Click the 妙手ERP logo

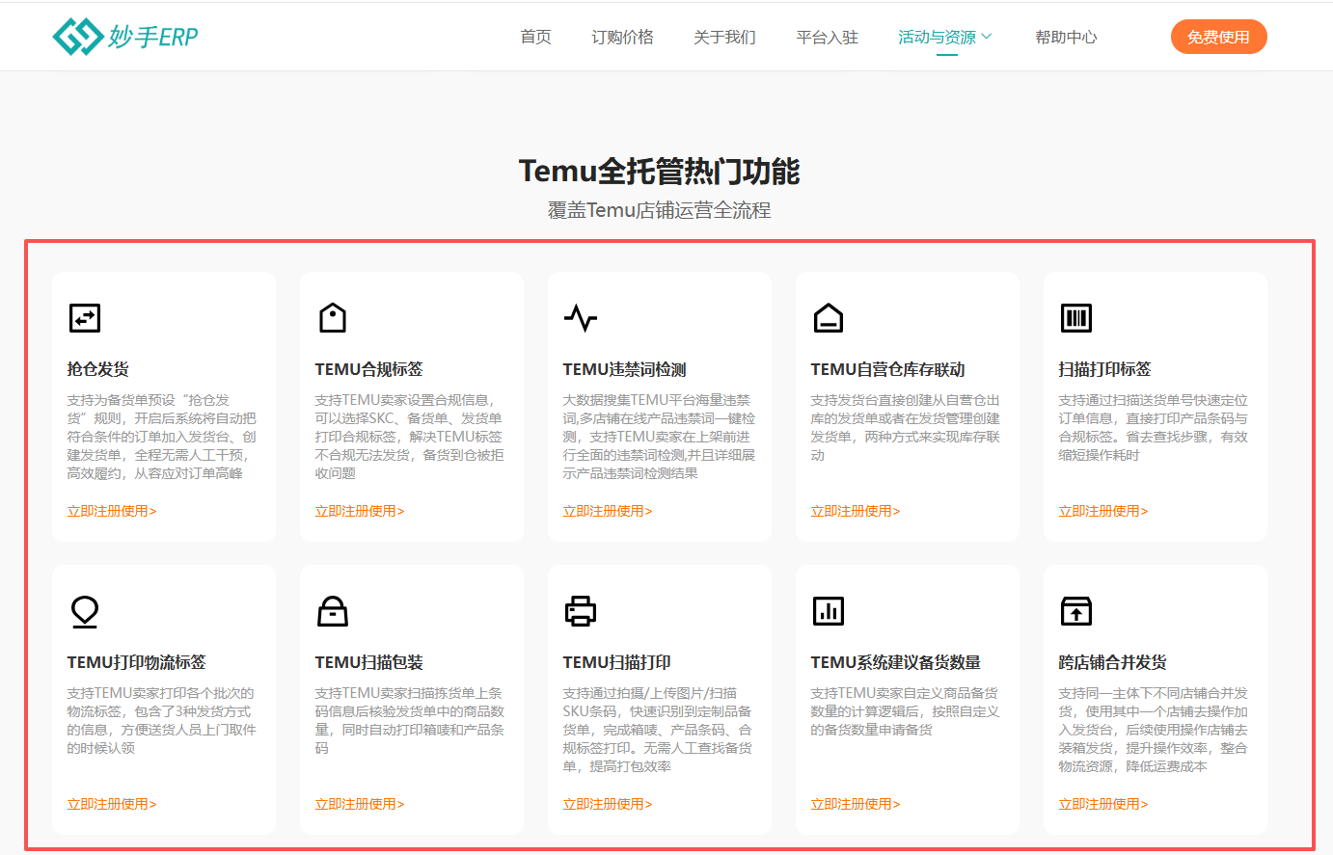[x=125, y=36]
